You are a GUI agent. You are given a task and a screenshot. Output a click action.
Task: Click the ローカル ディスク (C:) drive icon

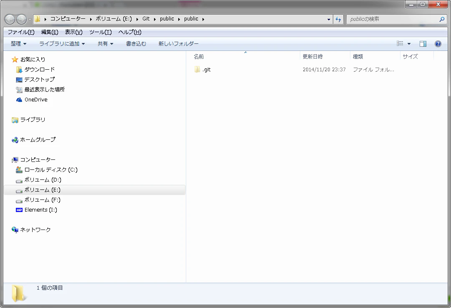pos(19,170)
